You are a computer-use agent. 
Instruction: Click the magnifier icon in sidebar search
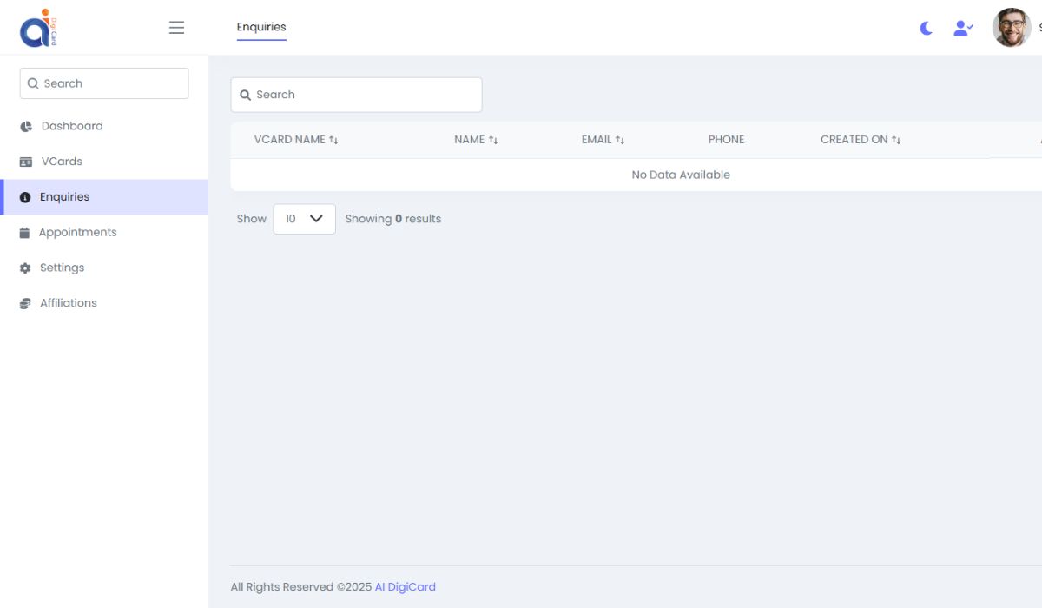point(33,83)
